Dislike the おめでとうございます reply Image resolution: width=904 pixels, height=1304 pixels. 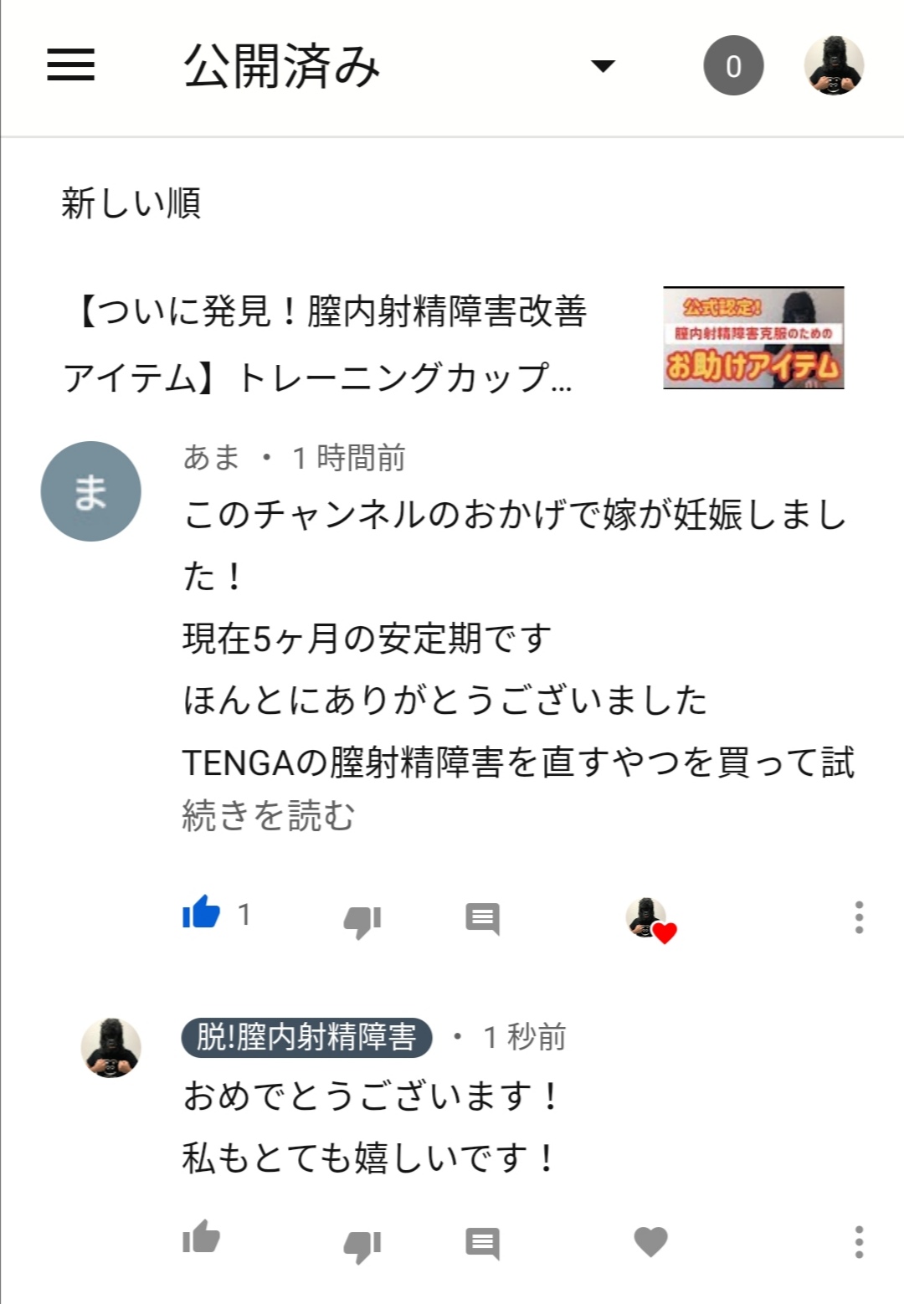362,1245
